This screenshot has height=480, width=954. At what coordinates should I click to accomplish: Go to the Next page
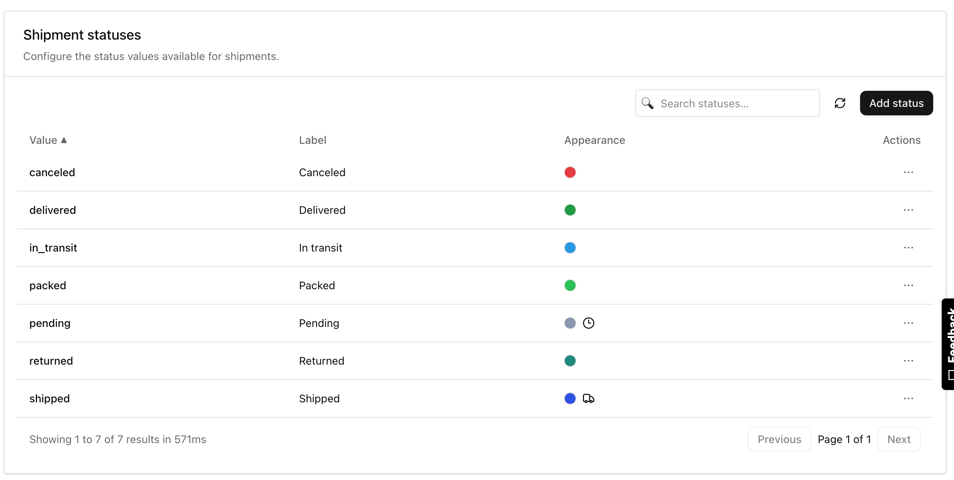(x=899, y=439)
